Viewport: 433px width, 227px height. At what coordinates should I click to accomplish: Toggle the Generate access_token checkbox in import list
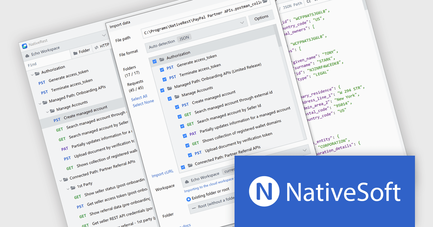tap(162, 70)
